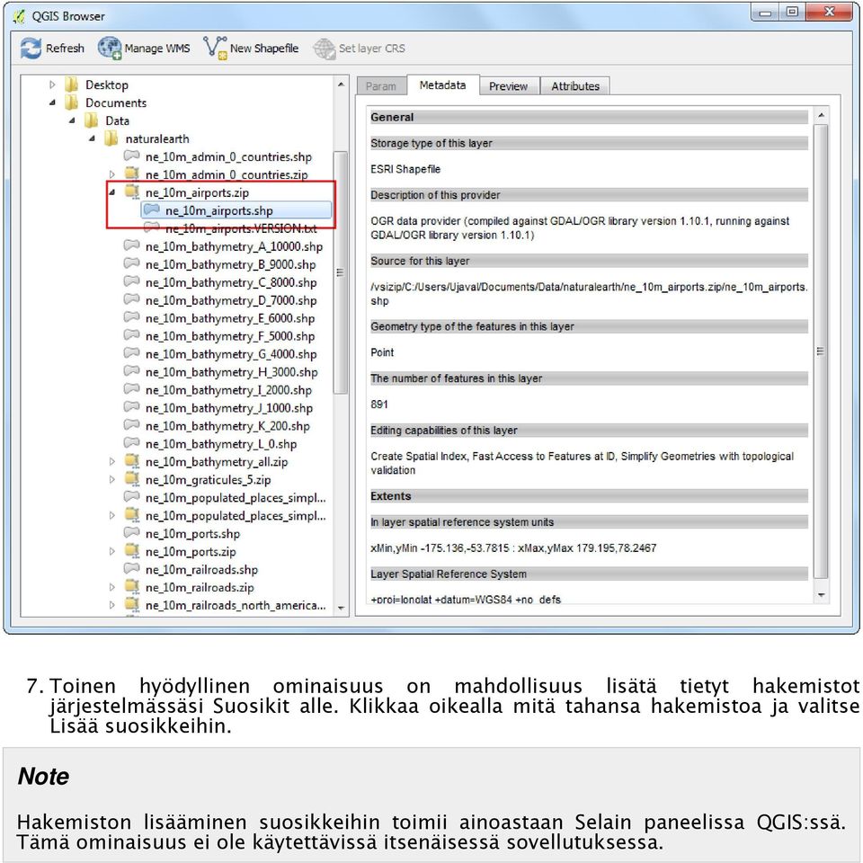
Task: Collapse the Data folder node
Action: coord(72,120)
